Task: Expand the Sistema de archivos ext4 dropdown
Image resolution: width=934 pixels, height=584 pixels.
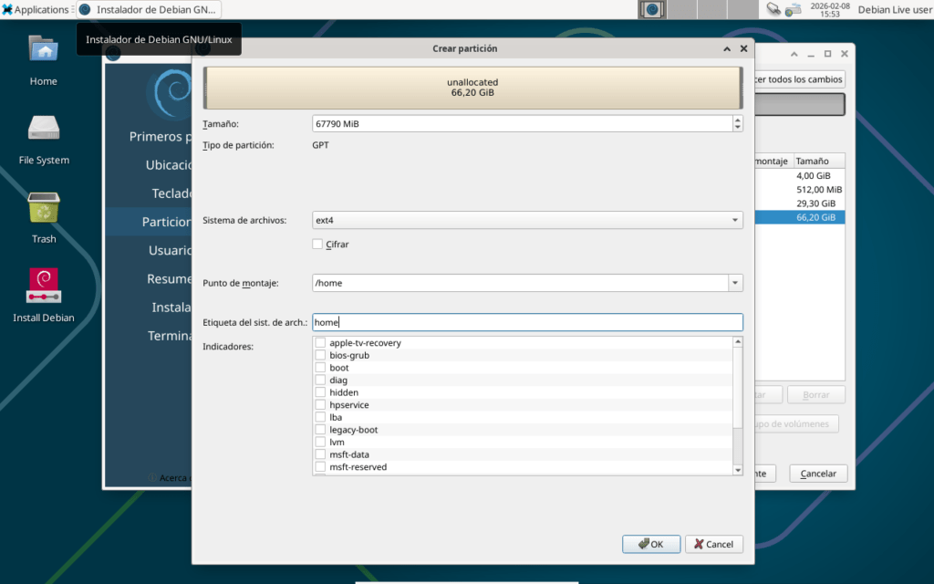Action: point(735,220)
